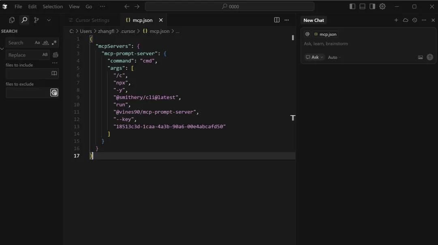Open the Source Control view
438x245 pixels.
click(36, 20)
